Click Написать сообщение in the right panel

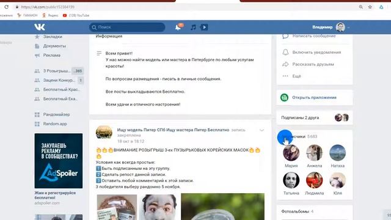pyautogui.click(x=314, y=36)
